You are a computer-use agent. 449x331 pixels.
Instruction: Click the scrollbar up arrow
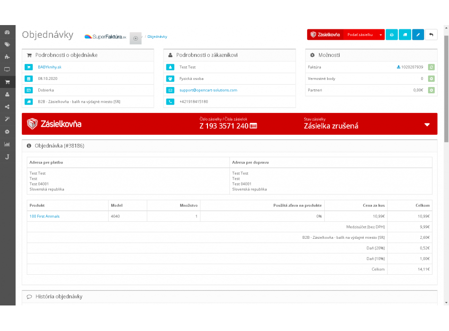(x=446, y=28)
